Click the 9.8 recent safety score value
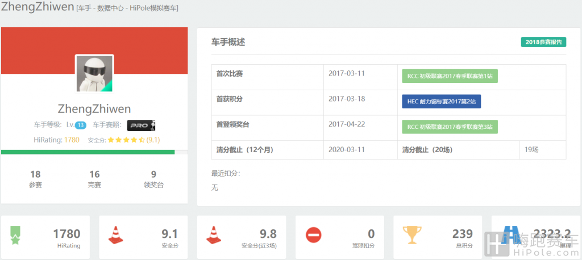This screenshot has width=582, height=260. [268, 234]
